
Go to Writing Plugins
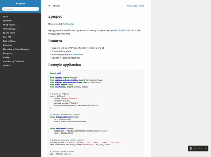(x=10, y=29)
